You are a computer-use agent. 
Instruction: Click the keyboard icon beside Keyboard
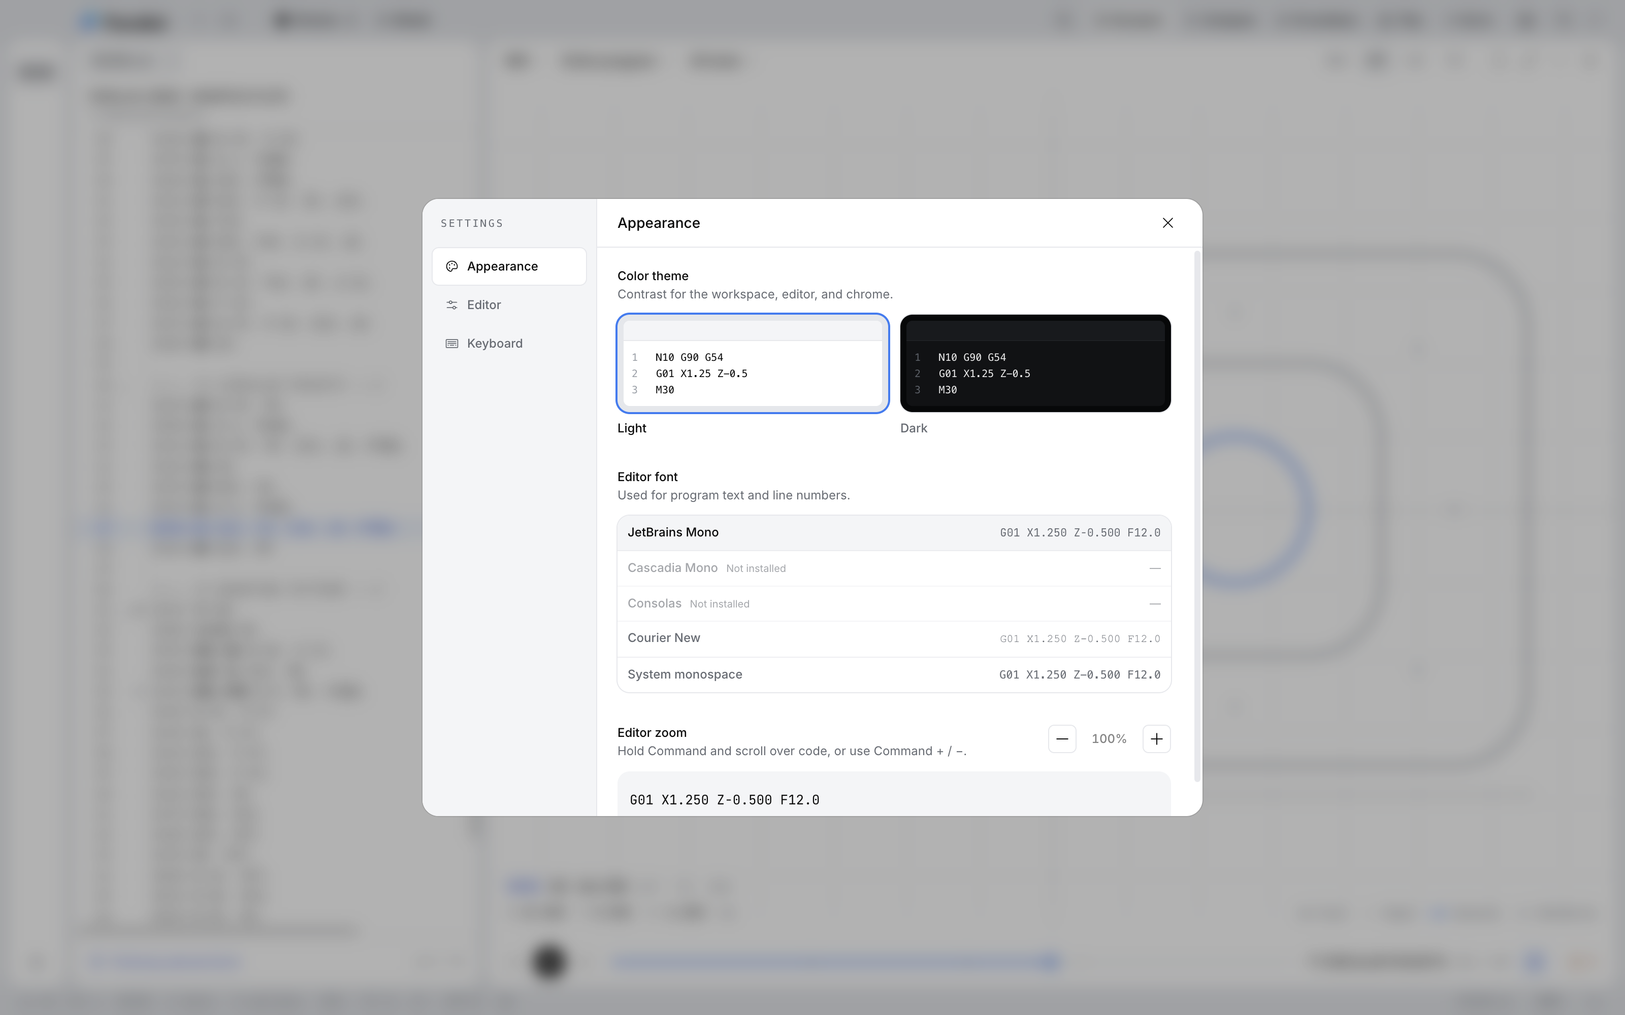pyautogui.click(x=452, y=343)
